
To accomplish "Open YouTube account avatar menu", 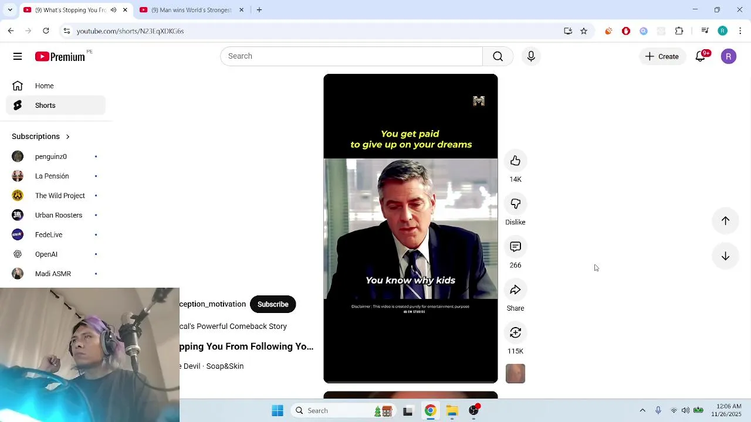I will coord(729,56).
